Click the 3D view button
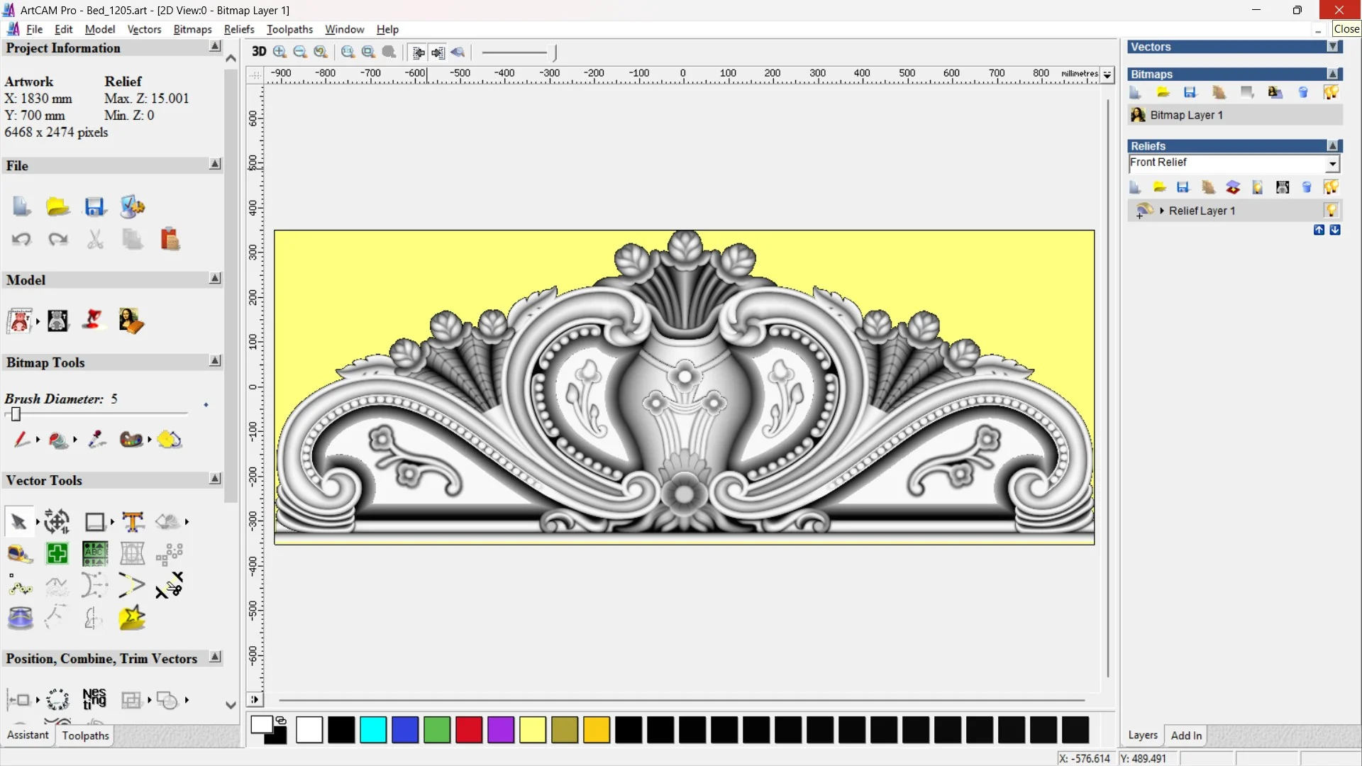The image size is (1362, 766). click(259, 52)
